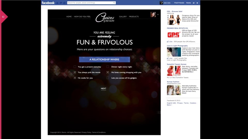Click the GPS Alliance logo image
248x139 pixels.
174,35
